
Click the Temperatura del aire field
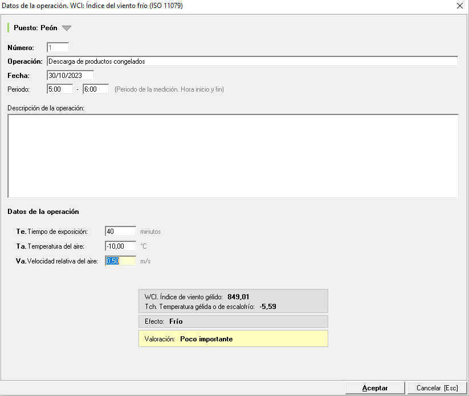coord(120,246)
